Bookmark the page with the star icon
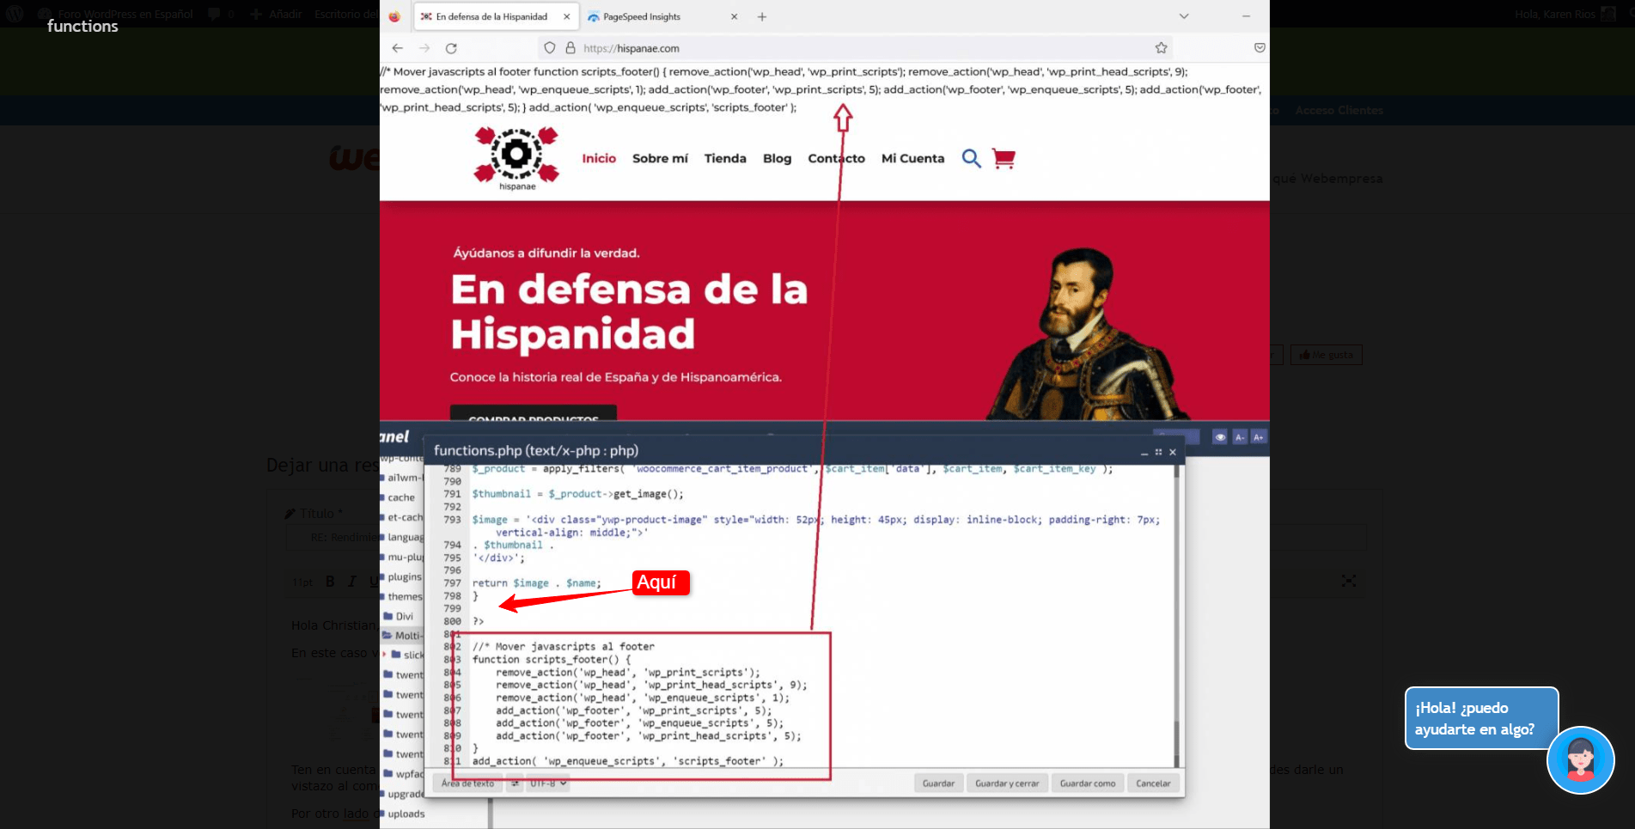This screenshot has height=829, width=1635. [x=1161, y=48]
